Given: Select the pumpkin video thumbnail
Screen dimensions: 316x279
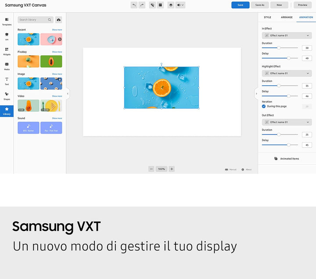Looking at the screenshot, I should pos(29,106).
